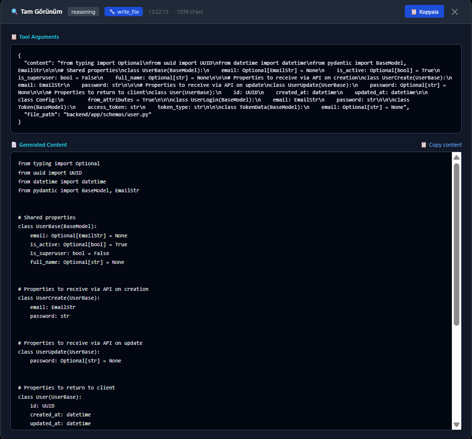Close the Tam Görünüm dialog
The width and height of the screenshot is (472, 439).
coord(454,12)
